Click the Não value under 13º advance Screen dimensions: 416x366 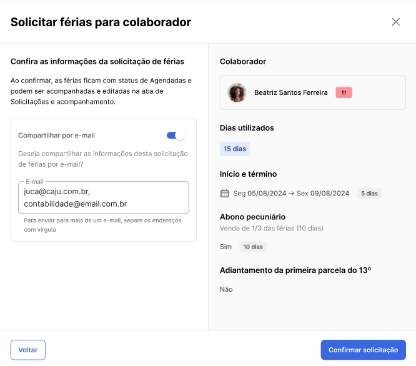click(226, 289)
